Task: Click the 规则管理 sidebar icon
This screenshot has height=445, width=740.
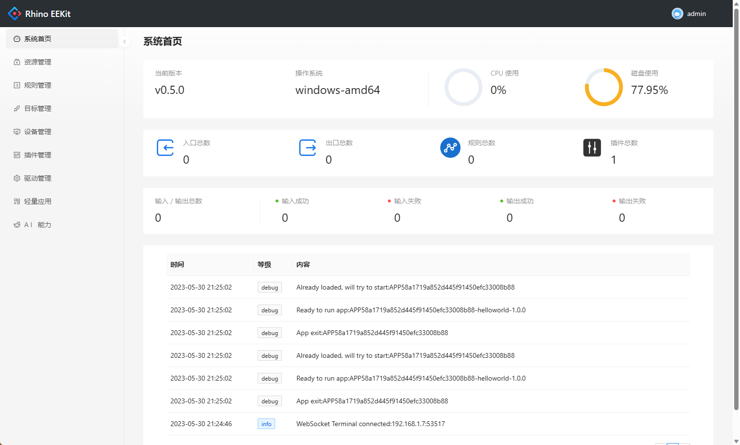Action: (17, 85)
